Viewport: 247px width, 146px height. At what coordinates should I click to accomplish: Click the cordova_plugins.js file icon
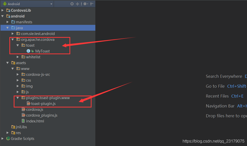coord(24,115)
